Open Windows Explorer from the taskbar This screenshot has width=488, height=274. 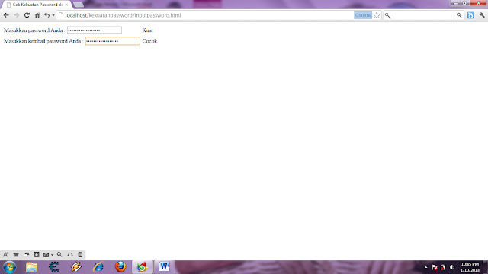click(32, 267)
